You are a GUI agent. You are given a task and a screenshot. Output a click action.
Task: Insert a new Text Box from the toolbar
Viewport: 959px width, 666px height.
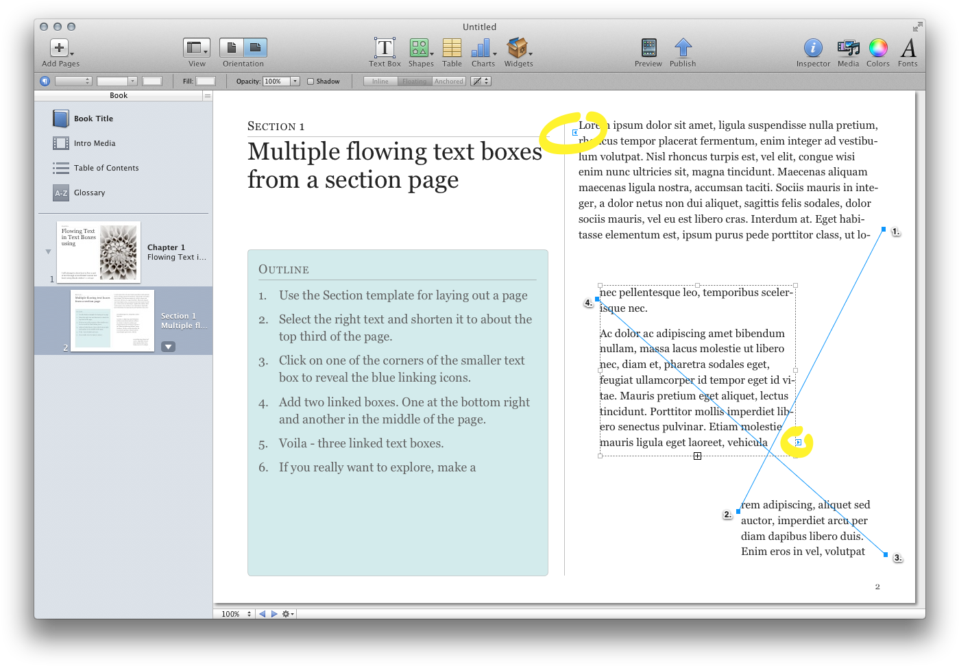[x=385, y=49]
